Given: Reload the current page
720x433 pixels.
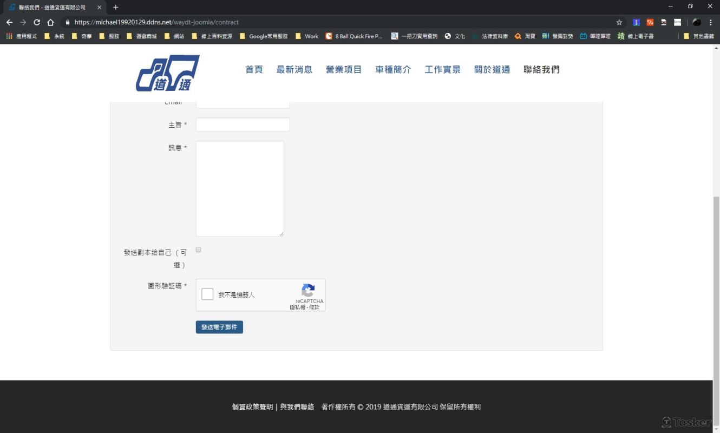Looking at the screenshot, I should pos(36,22).
